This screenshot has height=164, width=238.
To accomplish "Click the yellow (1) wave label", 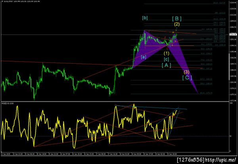I will [167, 53].
